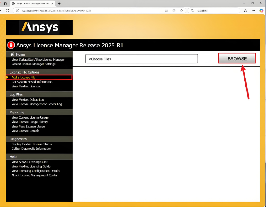This screenshot has width=266, height=207.
Task: Open View Current License Usage
Action: pos(30,117)
